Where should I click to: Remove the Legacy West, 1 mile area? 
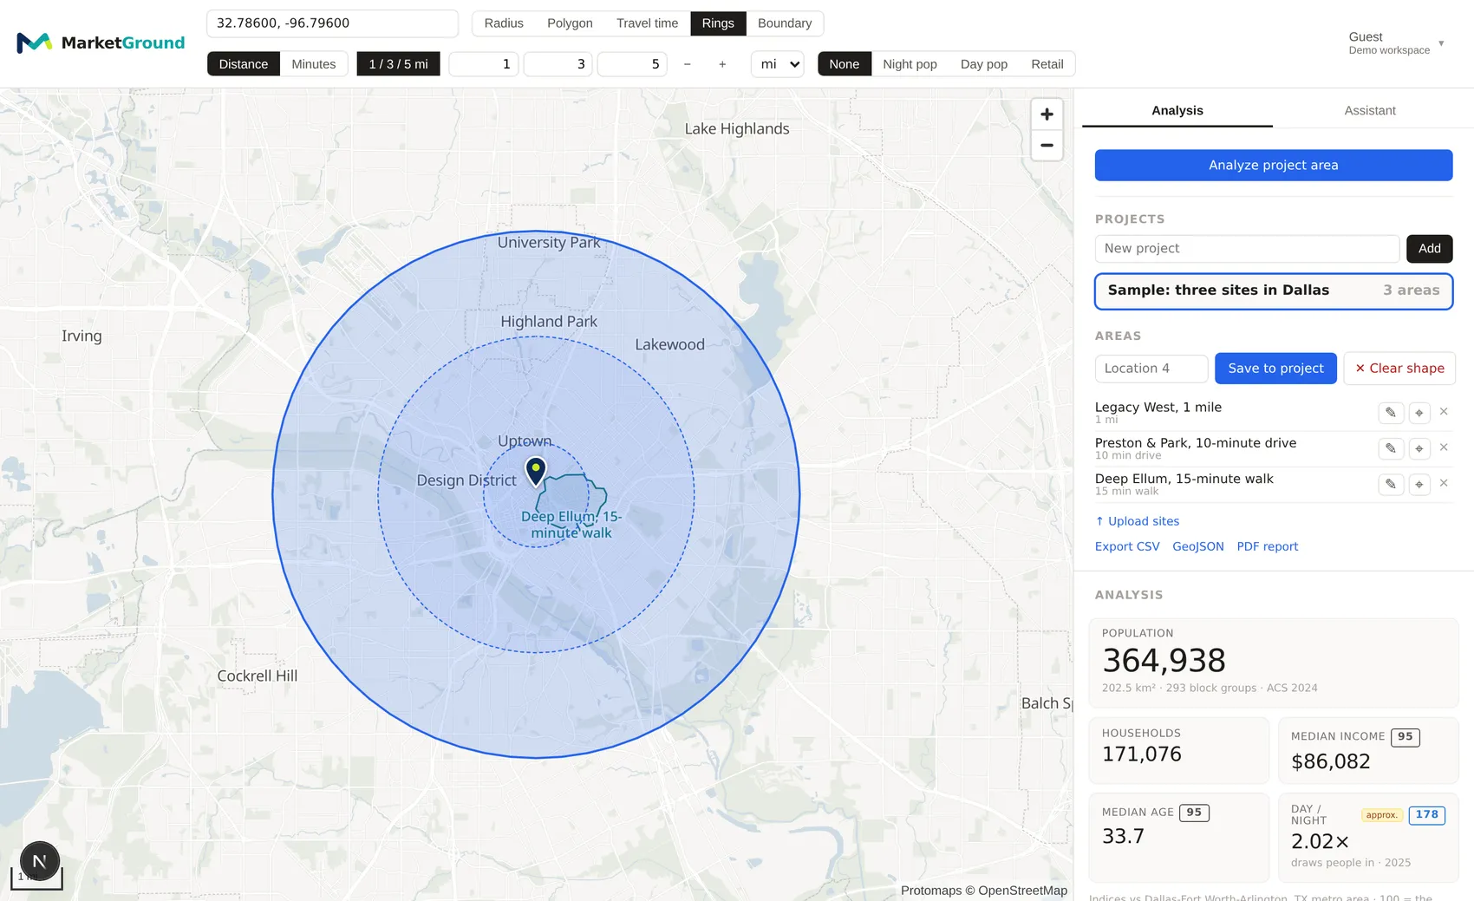point(1444,412)
